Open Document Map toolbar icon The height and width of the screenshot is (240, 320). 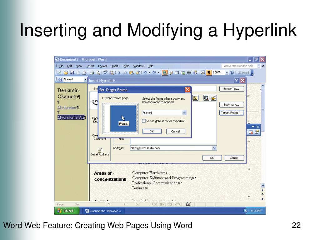coord(202,72)
